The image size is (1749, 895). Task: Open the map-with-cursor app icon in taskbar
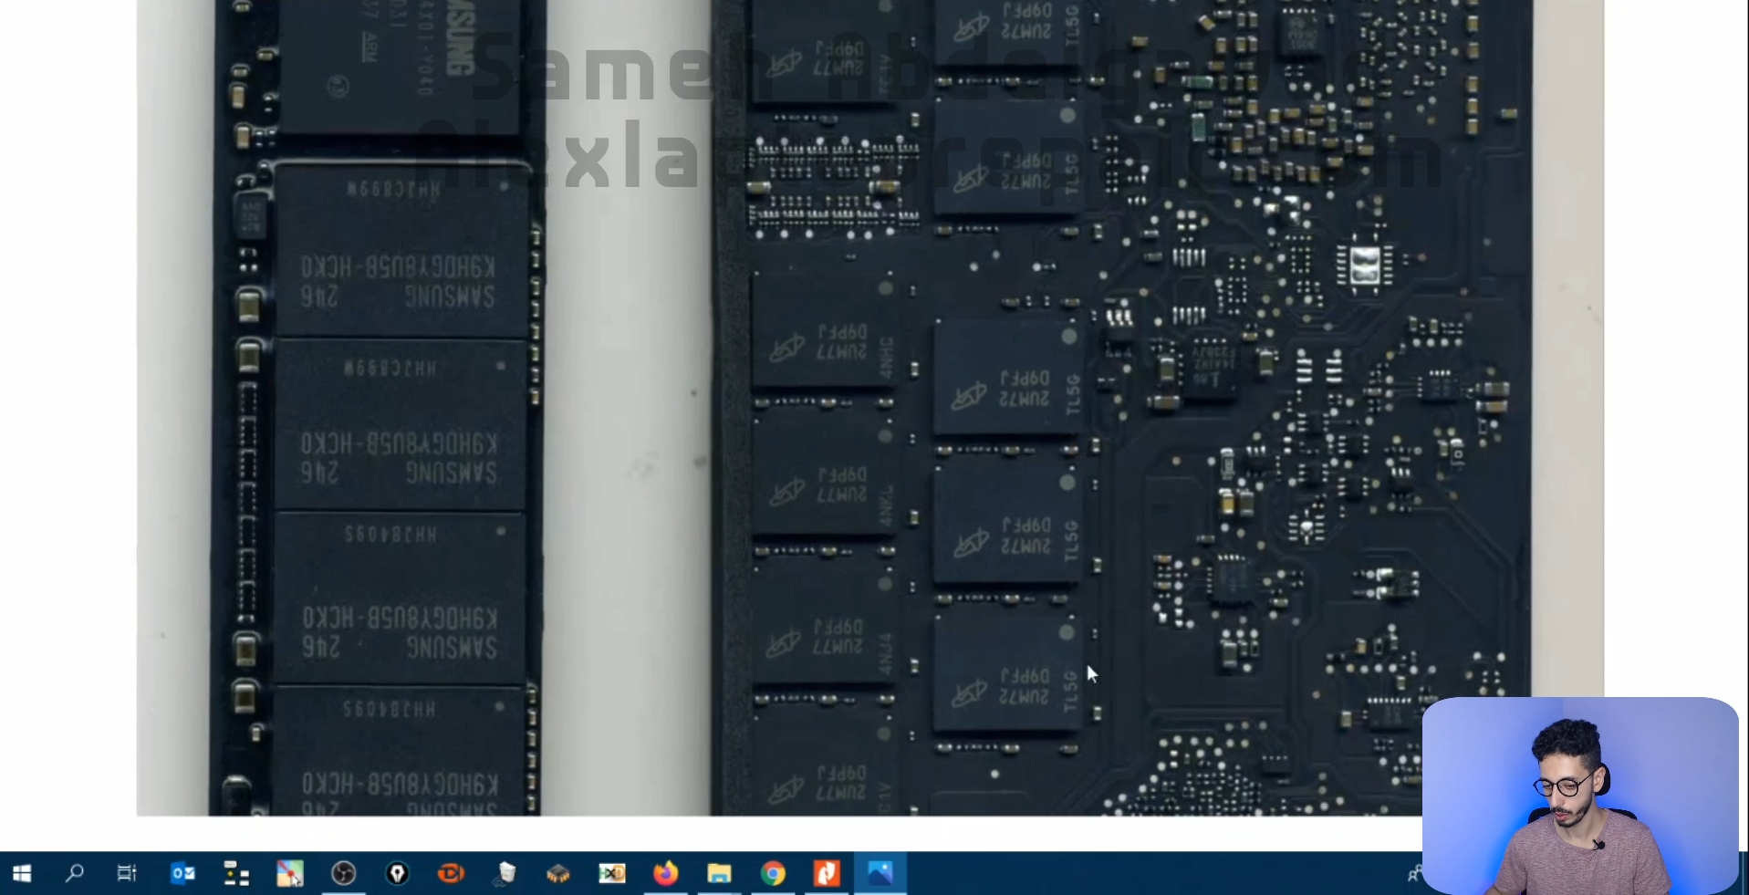tap(289, 873)
